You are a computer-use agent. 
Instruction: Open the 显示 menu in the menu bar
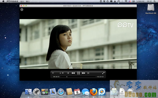tap(22, 1)
